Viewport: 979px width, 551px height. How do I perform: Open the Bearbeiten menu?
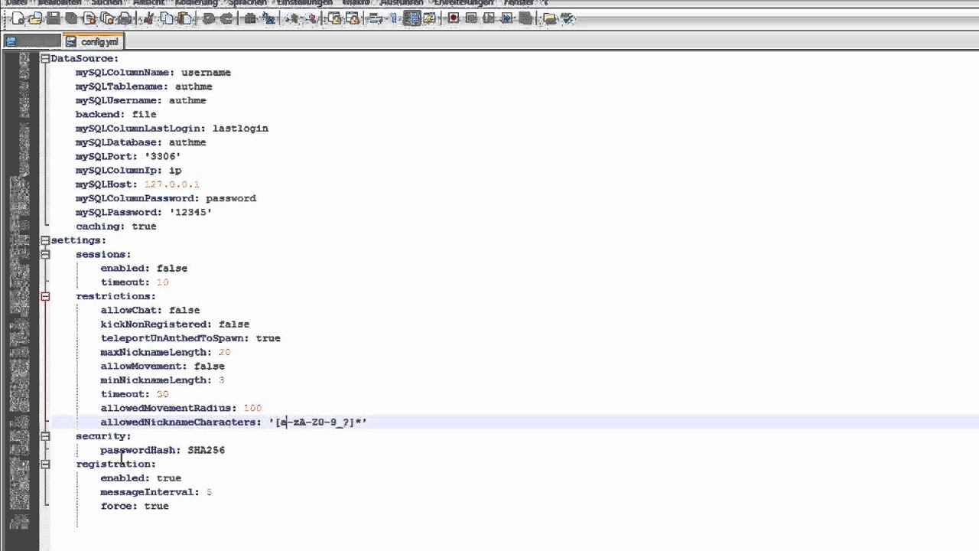click(x=59, y=3)
